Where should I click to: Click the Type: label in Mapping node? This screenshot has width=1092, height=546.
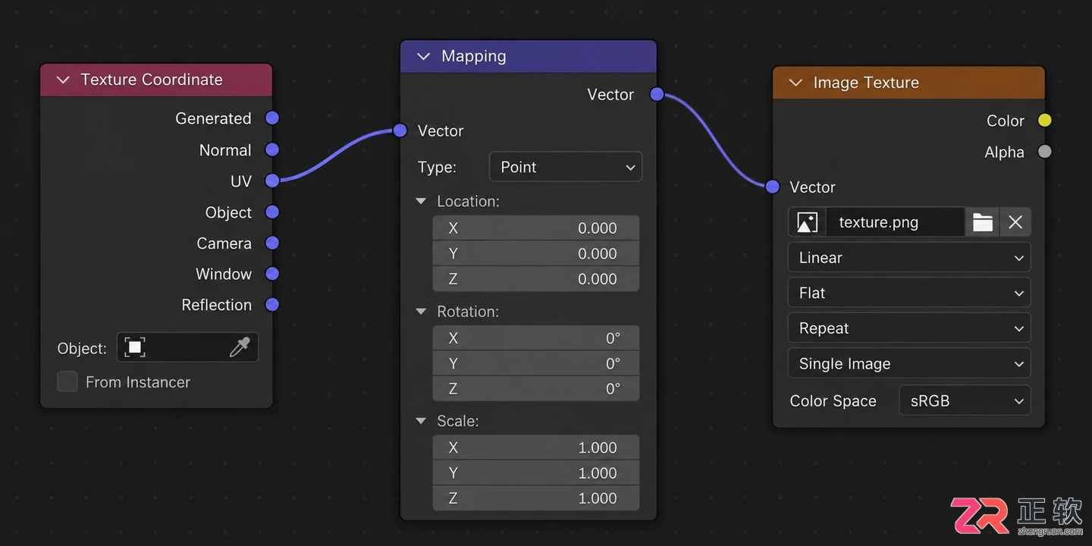click(x=437, y=167)
